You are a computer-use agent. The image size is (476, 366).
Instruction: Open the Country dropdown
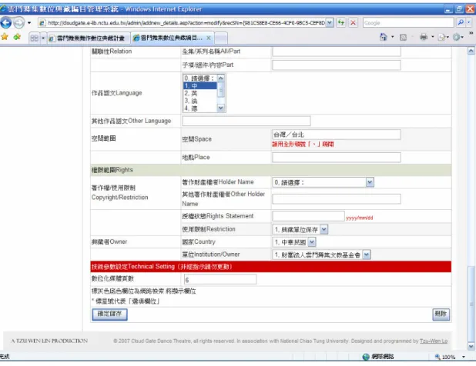[294, 242]
